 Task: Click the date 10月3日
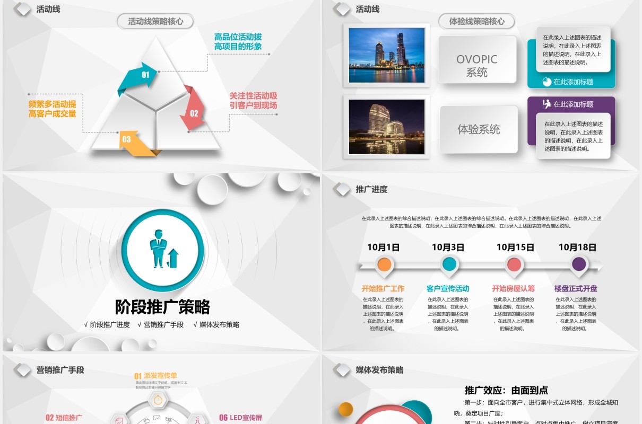448,247
